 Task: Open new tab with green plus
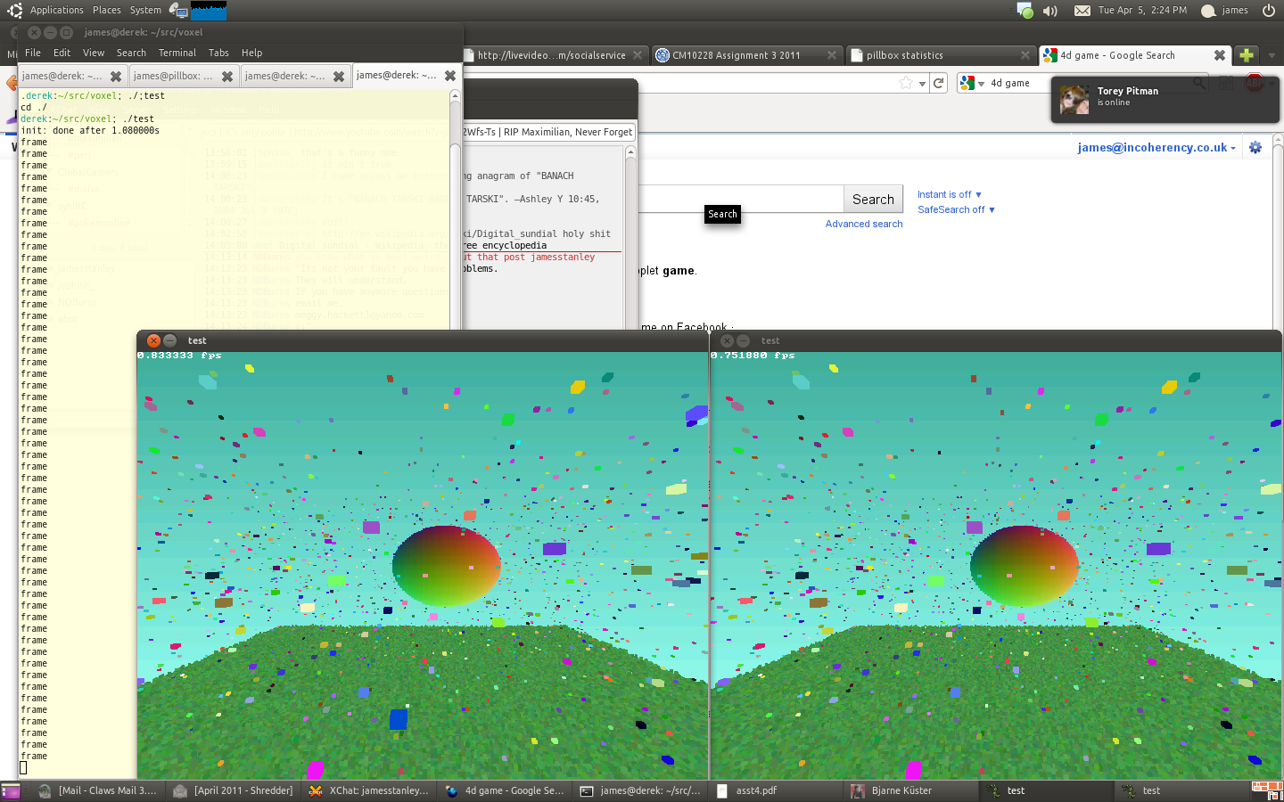pyautogui.click(x=1247, y=55)
